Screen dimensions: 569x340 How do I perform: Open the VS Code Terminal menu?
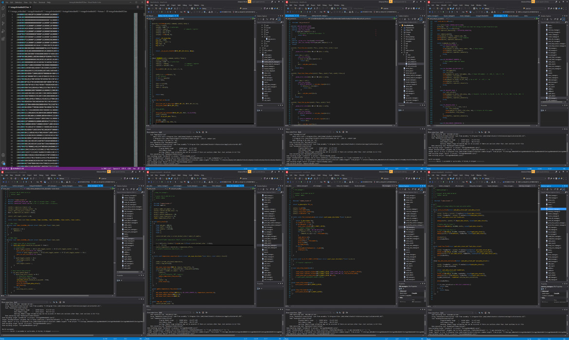42,2
